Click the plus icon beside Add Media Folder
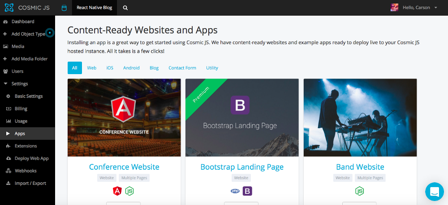This screenshot has height=205, width=448. point(5,59)
